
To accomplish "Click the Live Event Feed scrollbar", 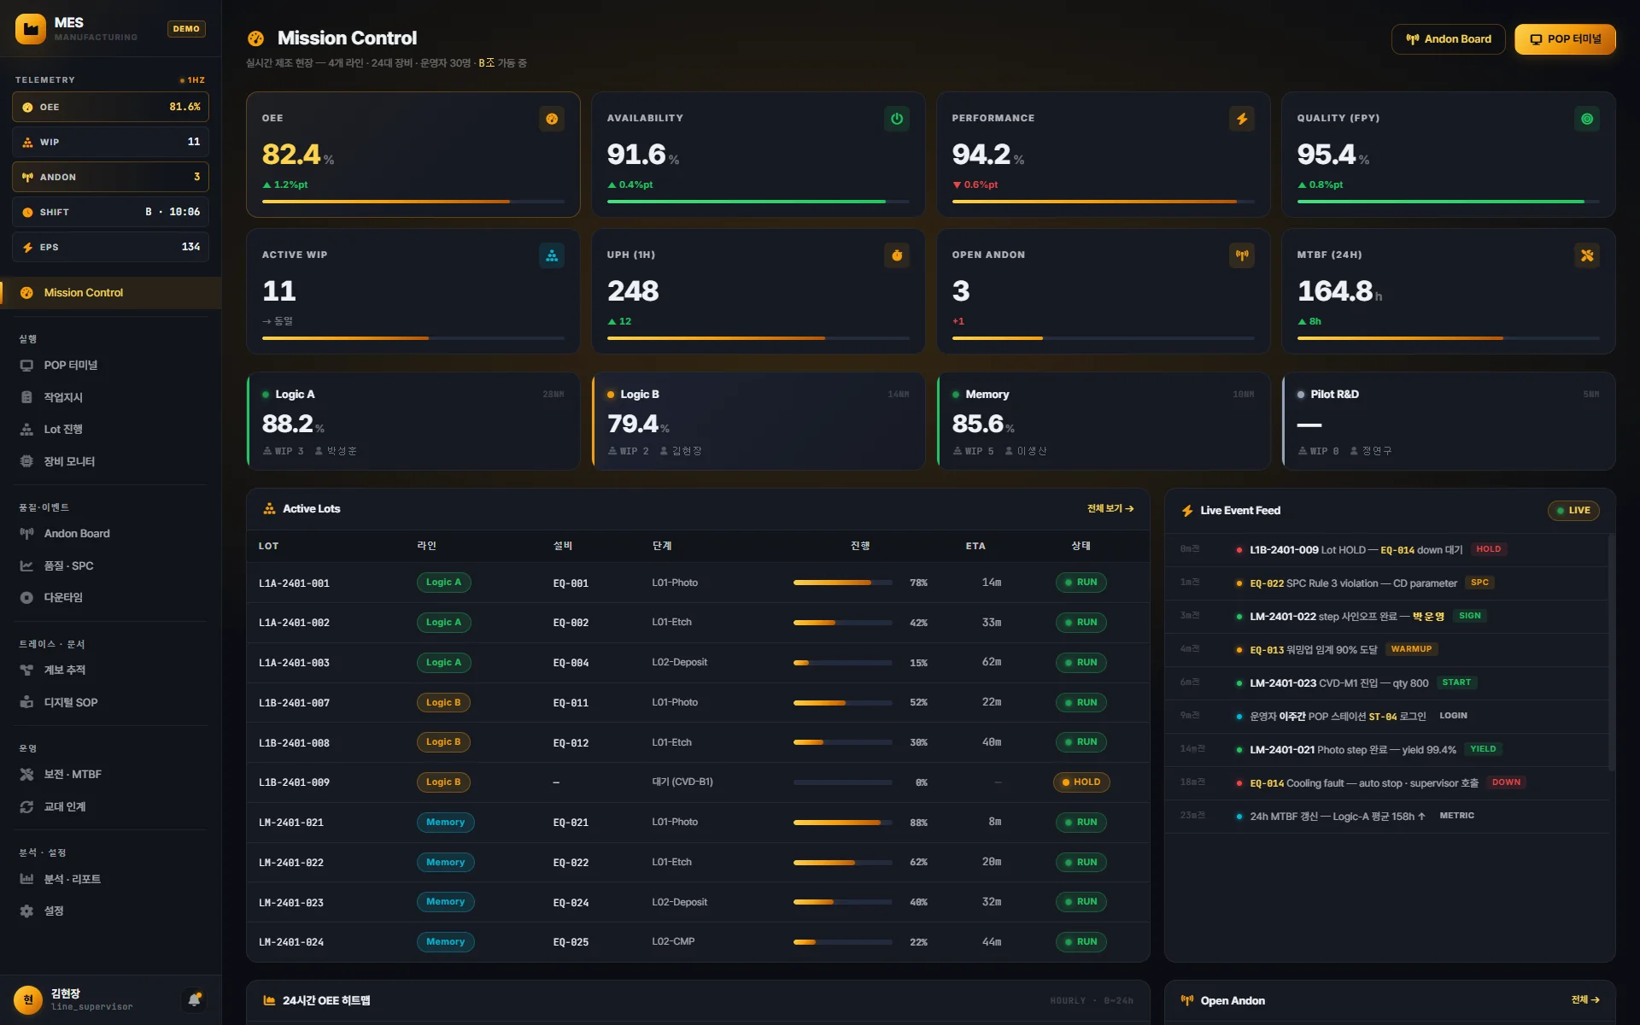I will (x=1611, y=653).
